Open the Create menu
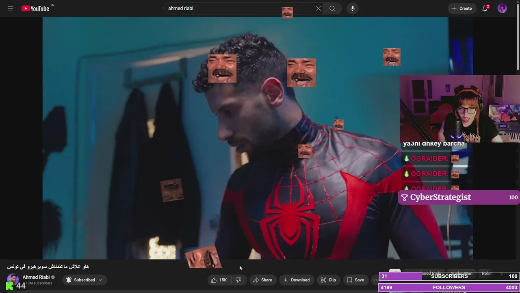Screen dimensions: 520x293 pos(462,8)
